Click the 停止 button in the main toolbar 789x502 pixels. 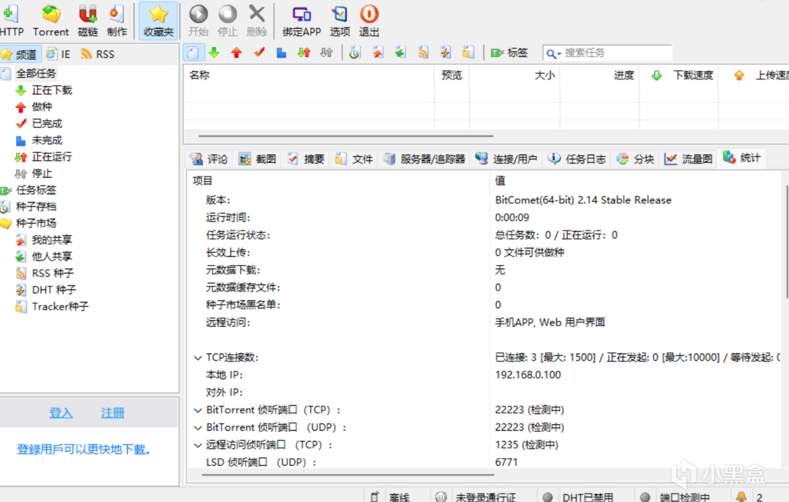tap(227, 21)
